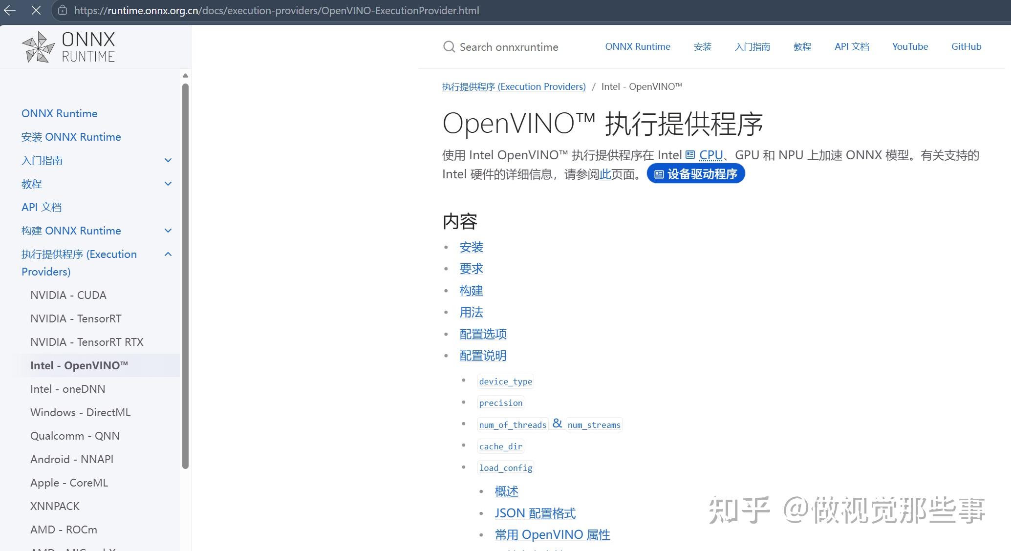
Task: Open the num_of_threads contents link
Action: coord(513,425)
